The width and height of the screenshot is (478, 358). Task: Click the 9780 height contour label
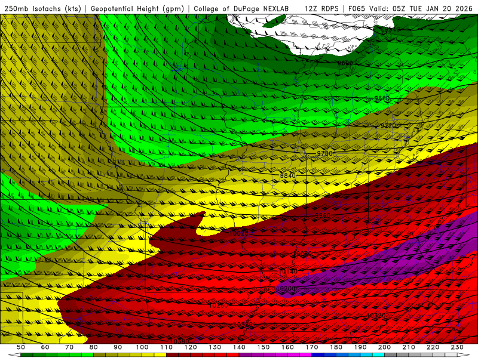tap(324, 153)
